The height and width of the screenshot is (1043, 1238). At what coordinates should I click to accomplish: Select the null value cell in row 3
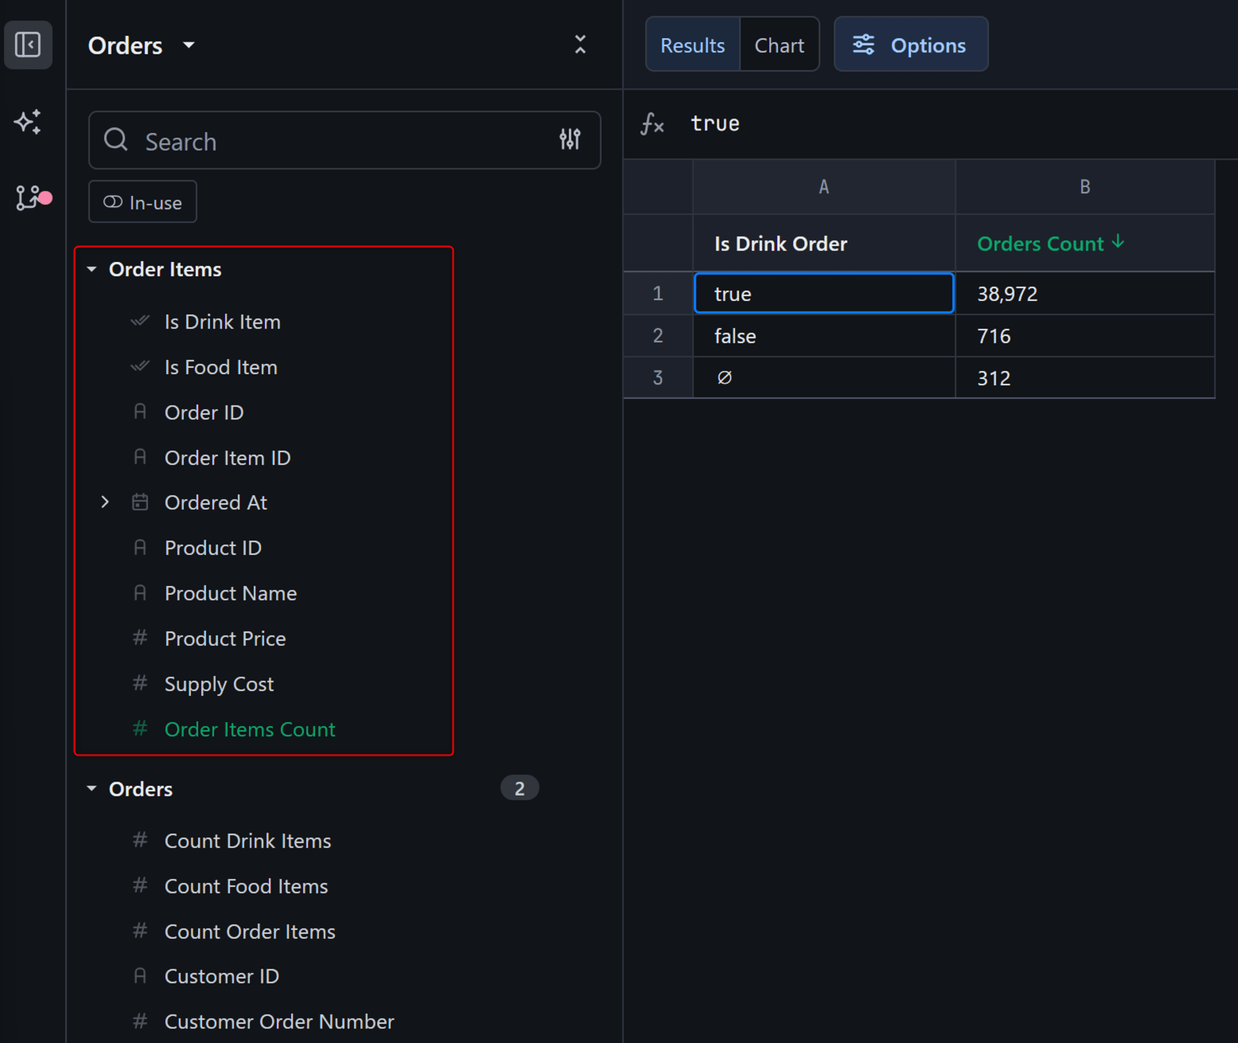click(824, 377)
